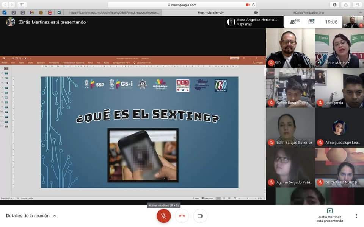Click Zintia Martinez's presenter avatar at top left

[11, 22]
